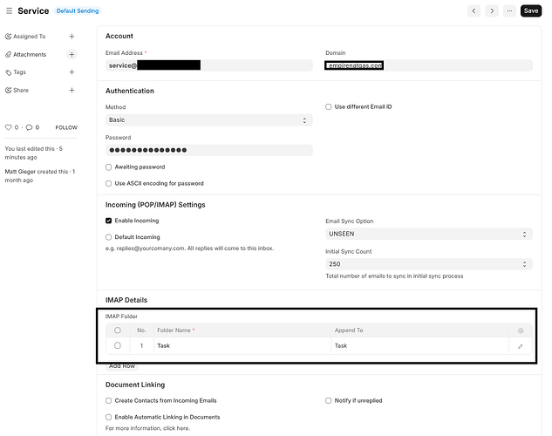
Task: Open the authentication Method dropdown
Action: [208, 120]
